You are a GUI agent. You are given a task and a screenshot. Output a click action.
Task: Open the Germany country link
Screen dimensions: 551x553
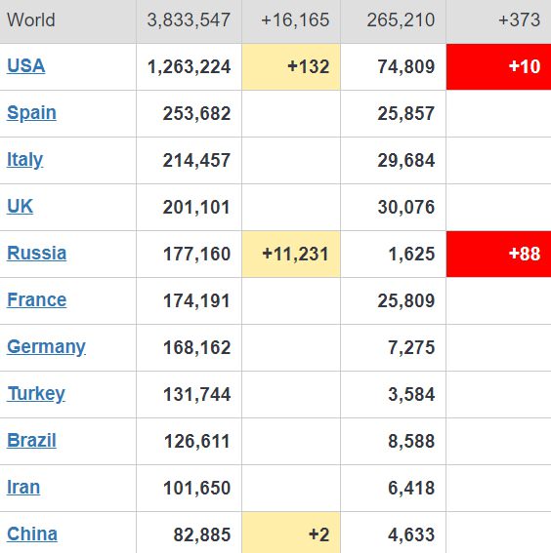[46, 347]
